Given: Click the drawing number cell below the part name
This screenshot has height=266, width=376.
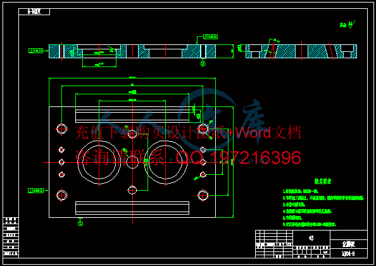Looking at the screenshot, I should (349, 253).
